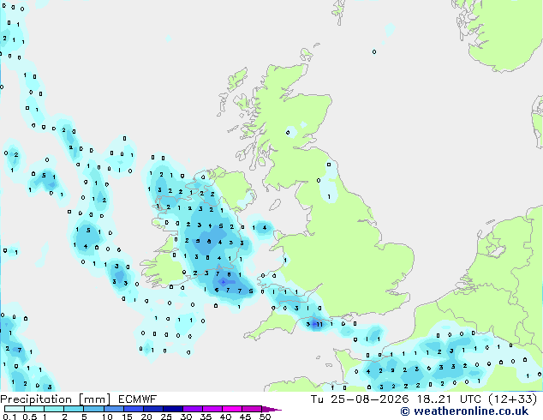Click the '18..21 UTC' time range text

(x=449, y=399)
